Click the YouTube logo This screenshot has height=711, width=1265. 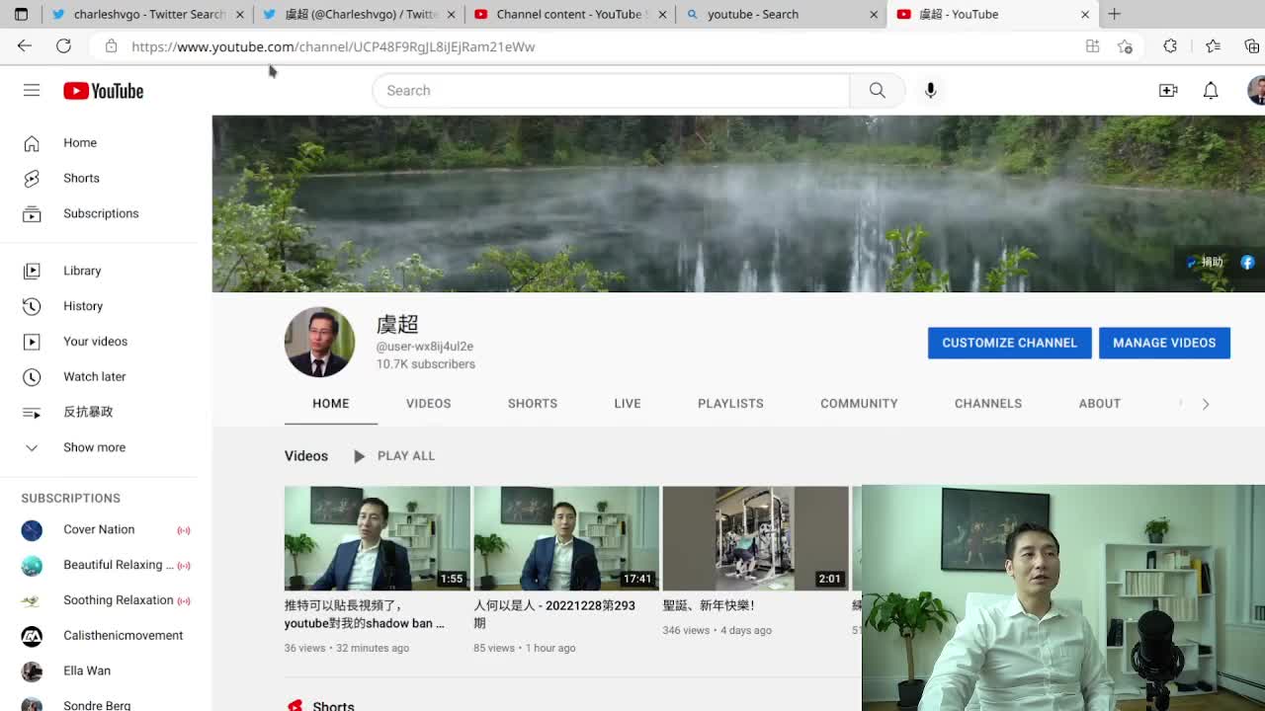pyautogui.click(x=104, y=91)
